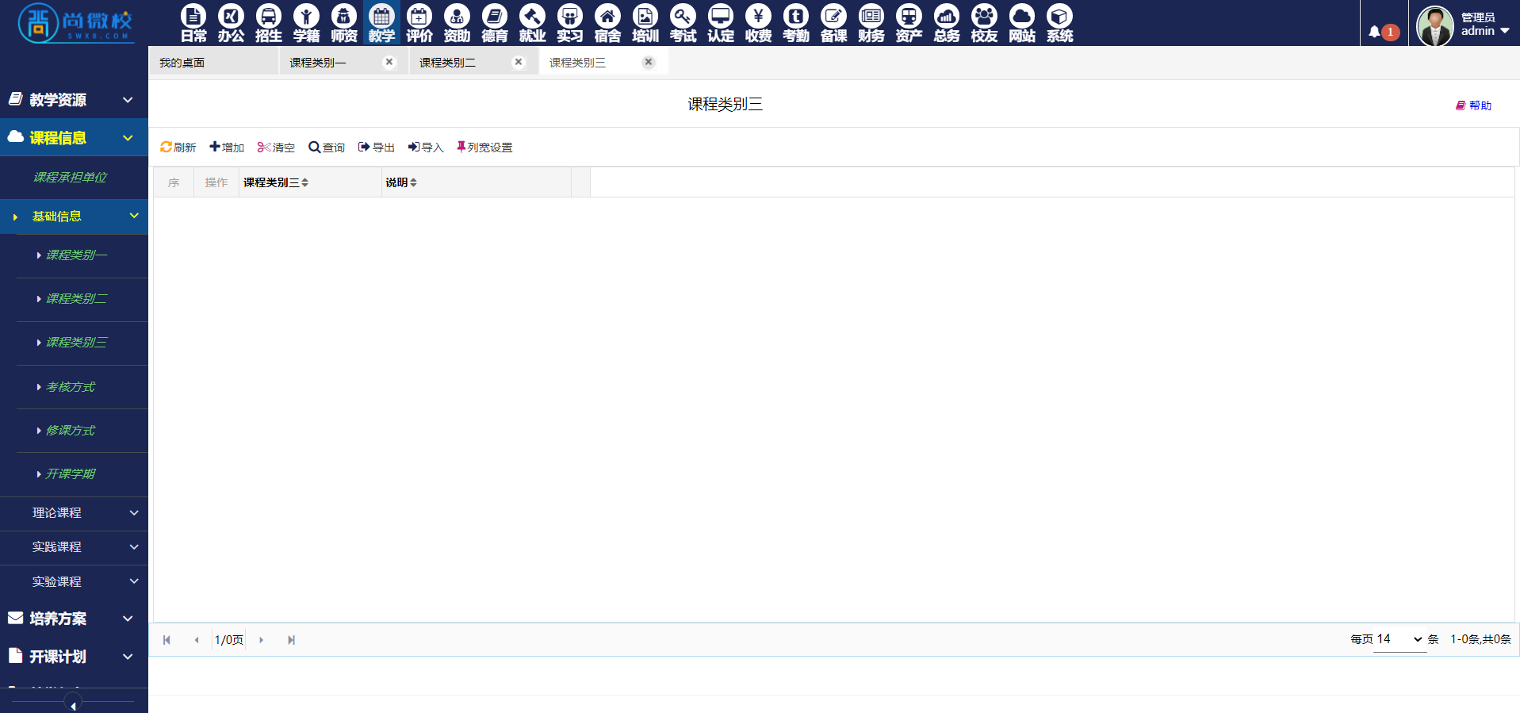Image resolution: width=1520 pixels, height=713 pixels.
Task: Open the 认定 module icon
Action: (720, 23)
